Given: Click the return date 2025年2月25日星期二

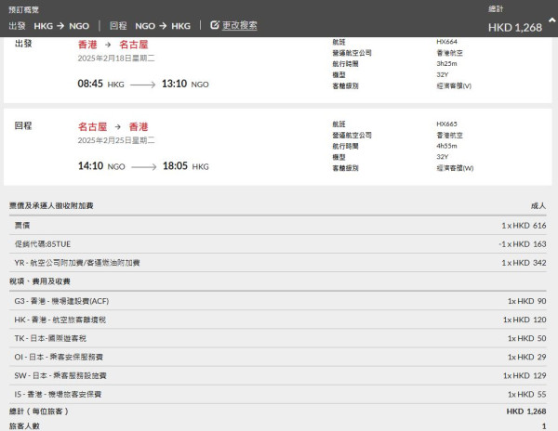Looking at the screenshot, I should tap(116, 140).
